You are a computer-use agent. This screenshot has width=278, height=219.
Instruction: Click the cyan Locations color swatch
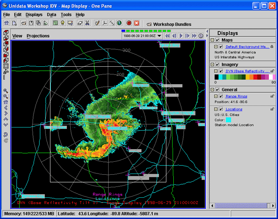228,120
